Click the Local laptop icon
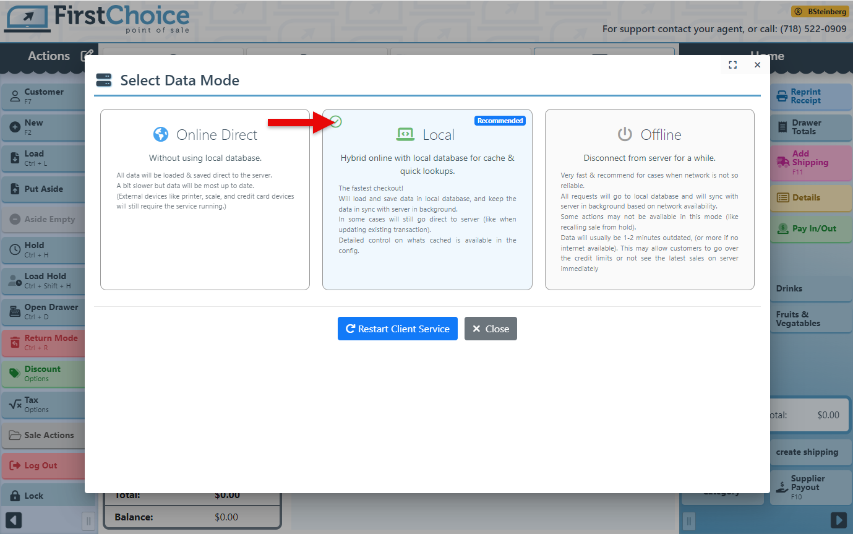The height and width of the screenshot is (534, 853). click(405, 134)
